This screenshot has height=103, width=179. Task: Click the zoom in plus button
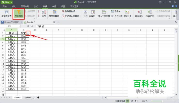pos(175,101)
